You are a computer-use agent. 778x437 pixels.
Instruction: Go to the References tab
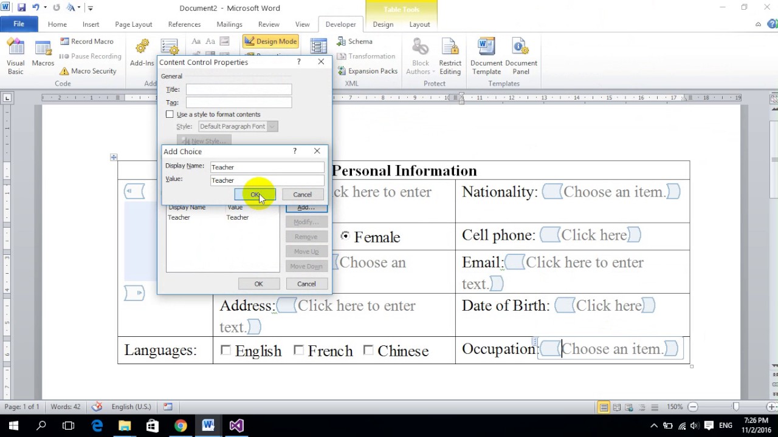184,24
